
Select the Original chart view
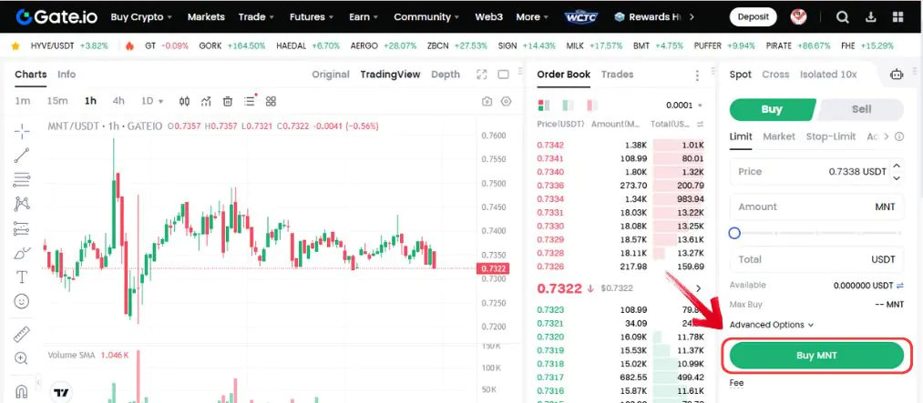pos(331,75)
